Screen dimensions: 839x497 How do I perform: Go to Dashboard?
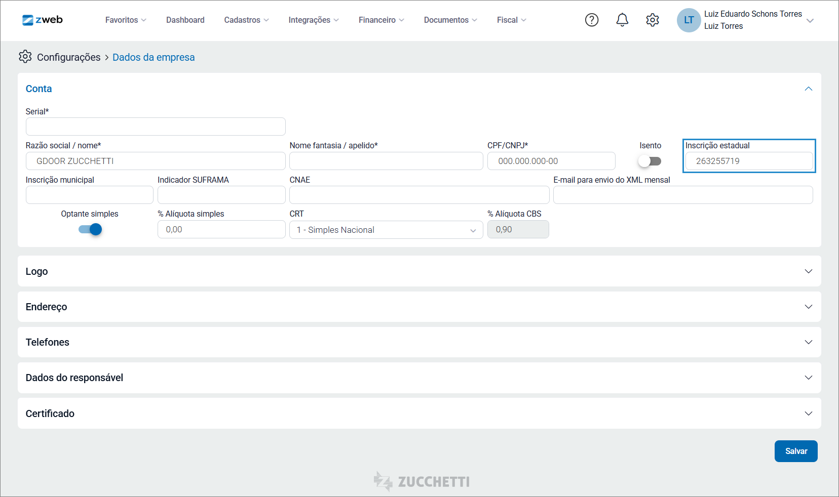click(x=185, y=20)
